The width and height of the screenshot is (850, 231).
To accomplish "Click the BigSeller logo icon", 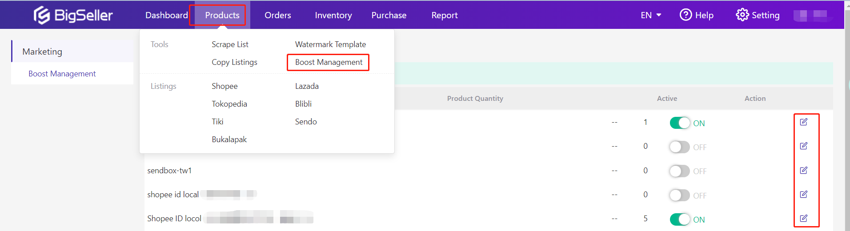I will click(x=42, y=15).
